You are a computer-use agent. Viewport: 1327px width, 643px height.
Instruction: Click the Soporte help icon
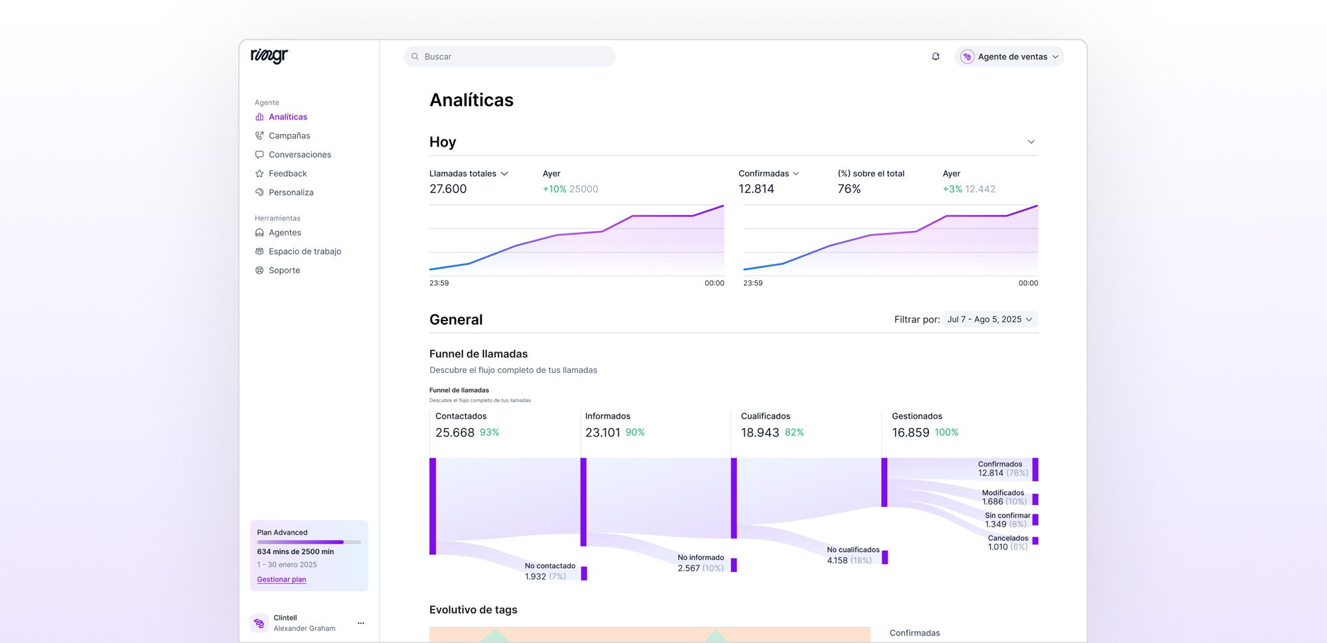pos(259,269)
